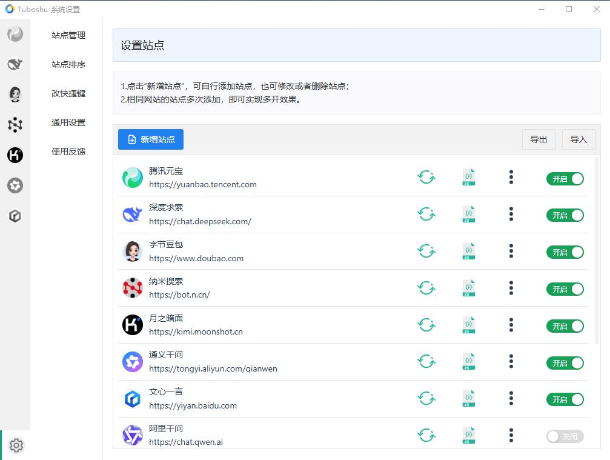Image resolution: width=610 pixels, height=460 pixels.
Task: Enable the 阿里千问 site toggle
Action: (565, 436)
